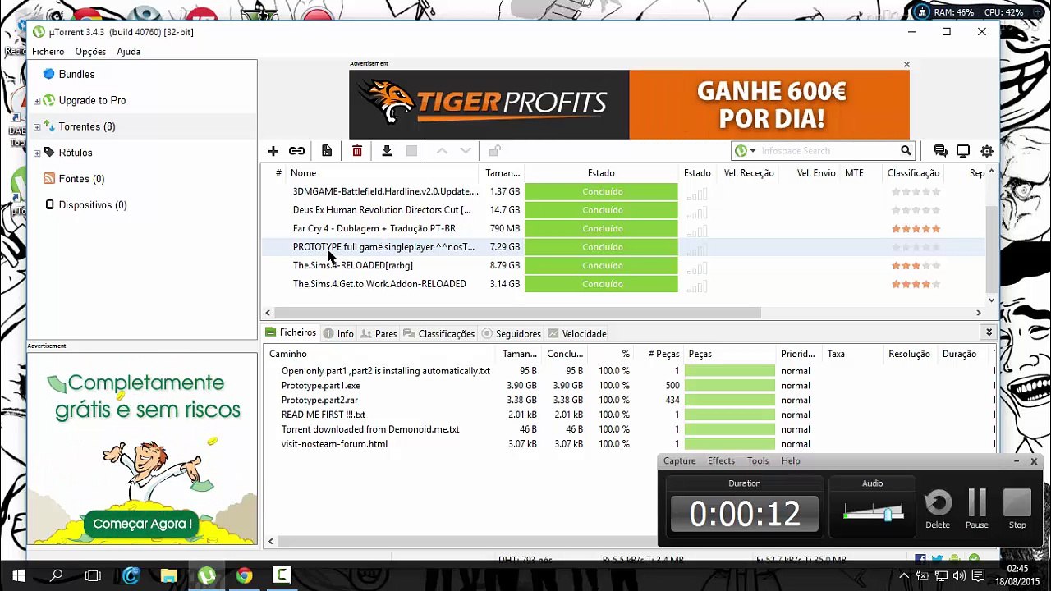Click Camtasia icon on taskbar
The width and height of the screenshot is (1051, 591).
click(x=282, y=575)
